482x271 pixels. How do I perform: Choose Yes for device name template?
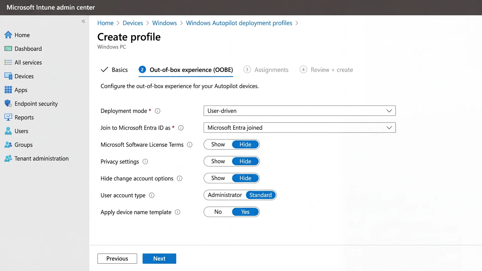[x=245, y=212]
